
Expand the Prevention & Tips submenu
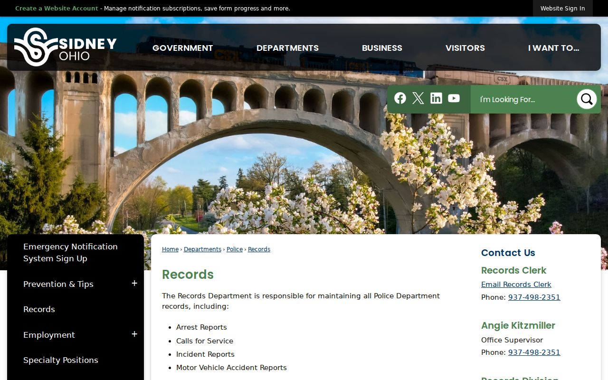[134, 284]
